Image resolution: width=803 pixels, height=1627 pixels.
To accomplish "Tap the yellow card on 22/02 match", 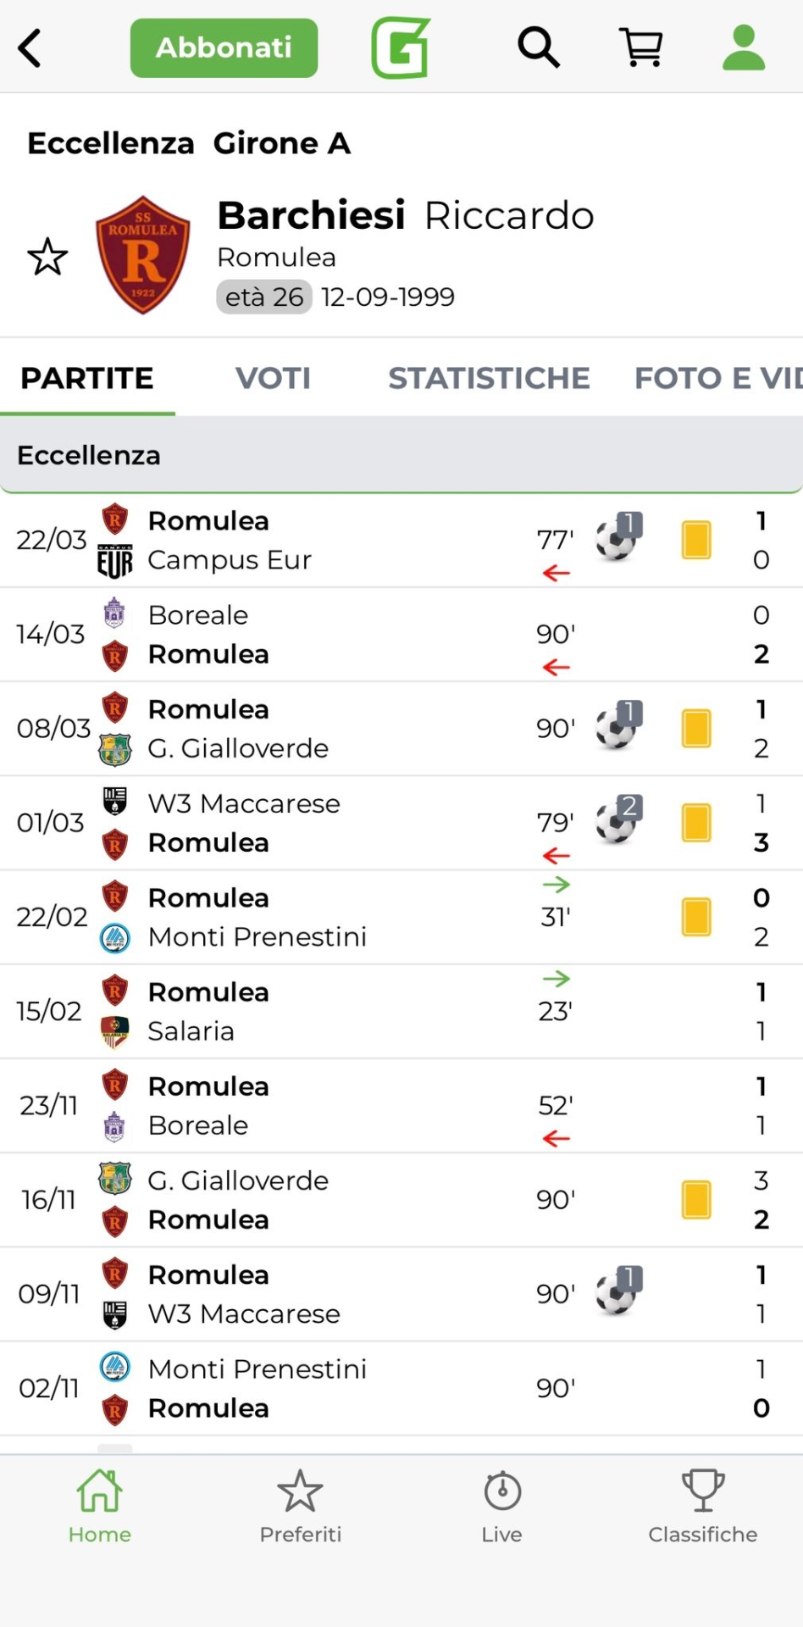I will tap(696, 917).
